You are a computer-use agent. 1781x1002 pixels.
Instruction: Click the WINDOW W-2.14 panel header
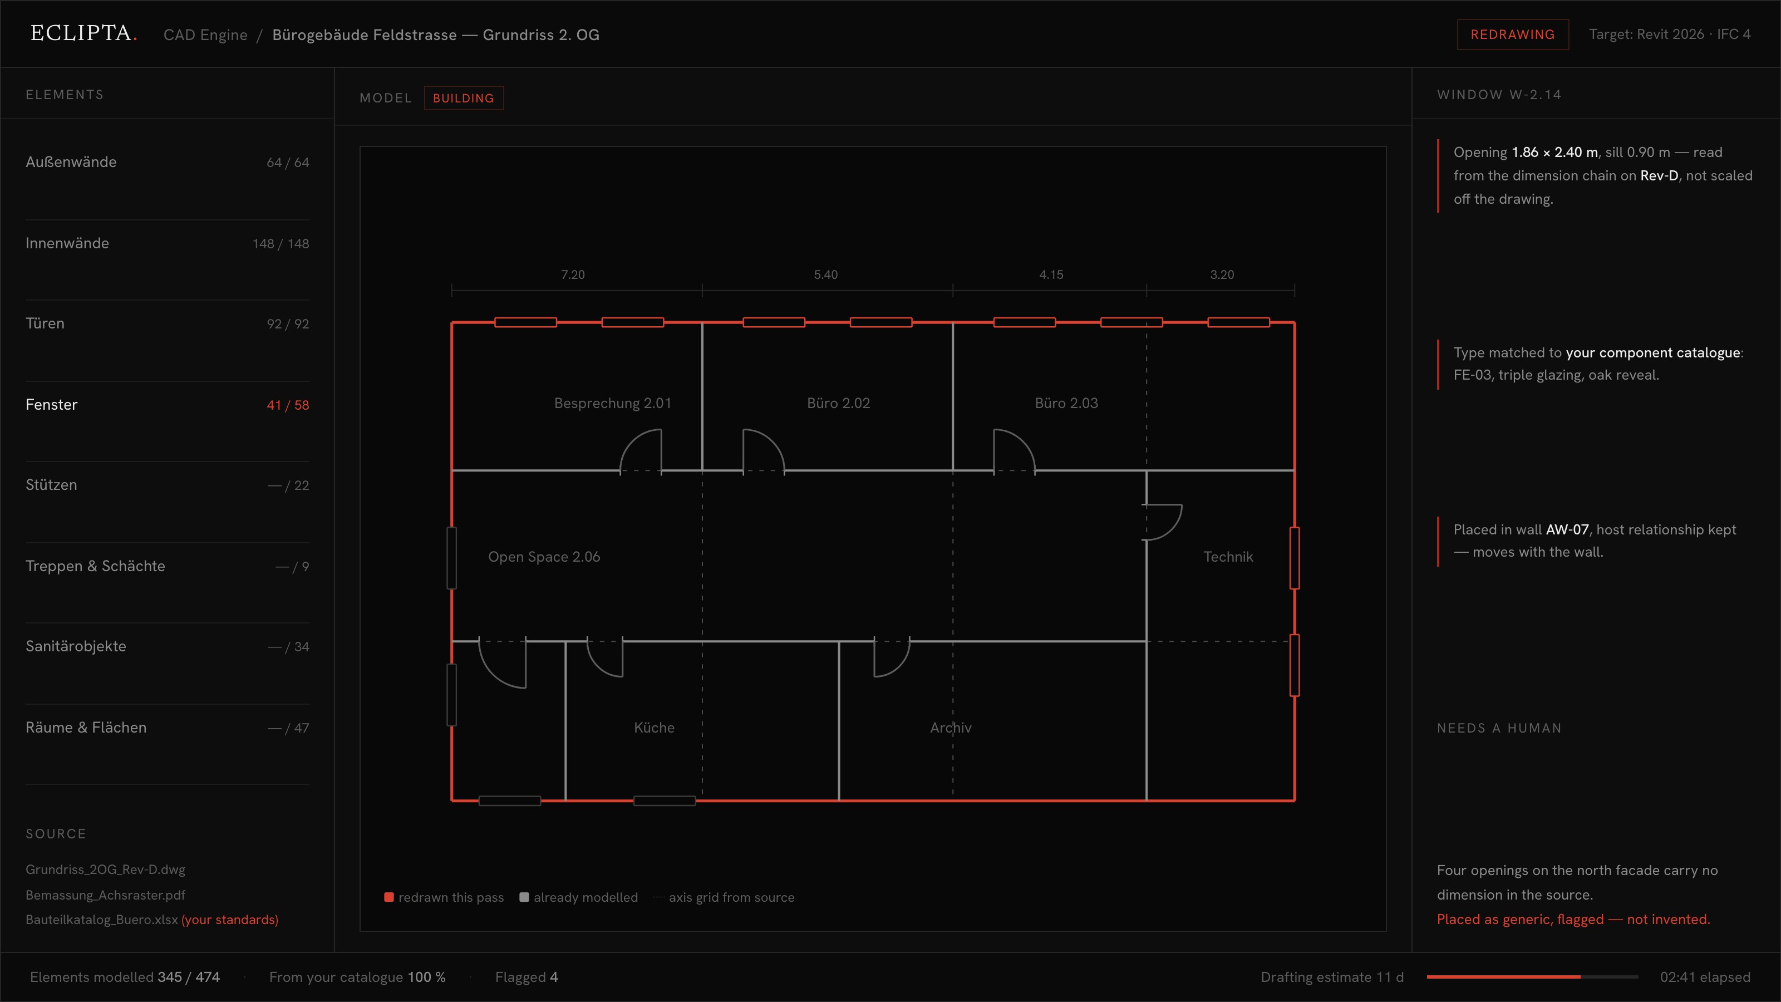coord(1499,95)
